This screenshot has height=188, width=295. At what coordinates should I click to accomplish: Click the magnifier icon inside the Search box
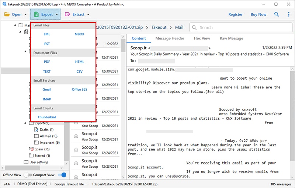click(194, 28)
